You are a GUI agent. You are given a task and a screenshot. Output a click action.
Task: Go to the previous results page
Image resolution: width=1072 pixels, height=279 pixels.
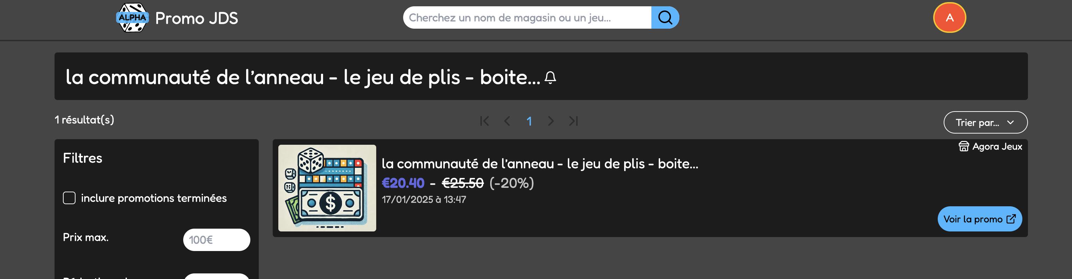(507, 121)
